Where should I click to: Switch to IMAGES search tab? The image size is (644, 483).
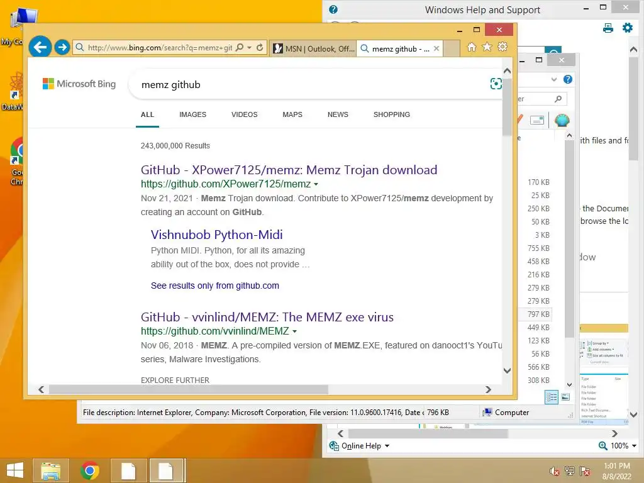(x=192, y=114)
